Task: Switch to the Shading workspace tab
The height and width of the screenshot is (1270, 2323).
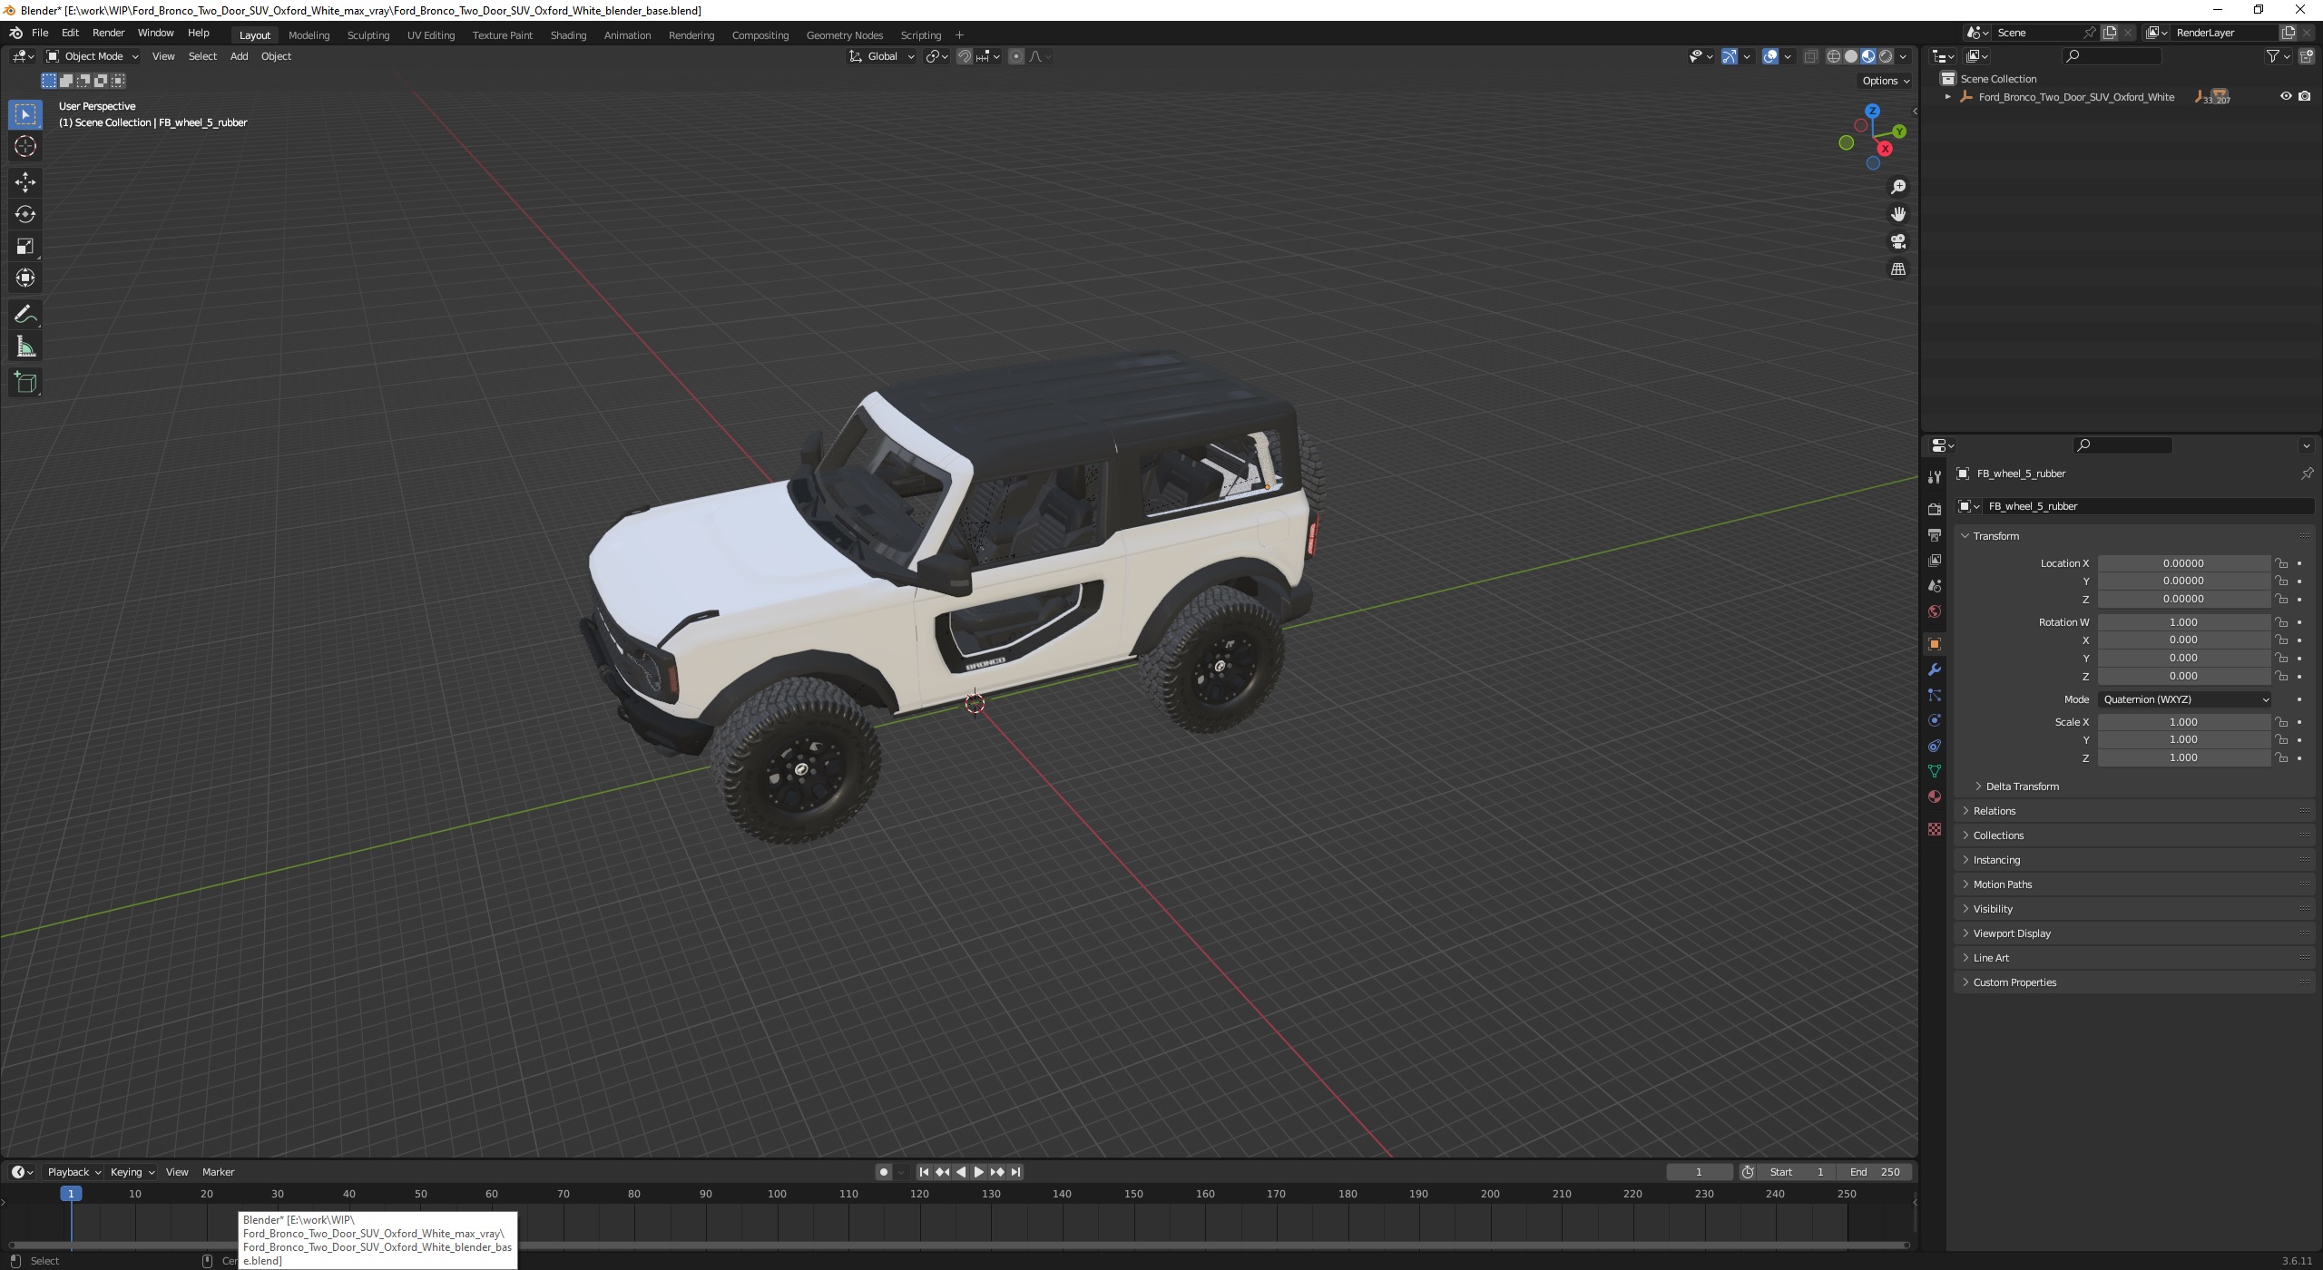Action: click(x=568, y=35)
